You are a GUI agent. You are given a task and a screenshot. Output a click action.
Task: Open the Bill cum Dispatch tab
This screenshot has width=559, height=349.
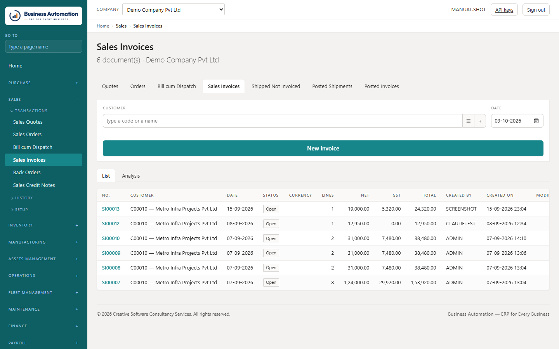point(177,86)
